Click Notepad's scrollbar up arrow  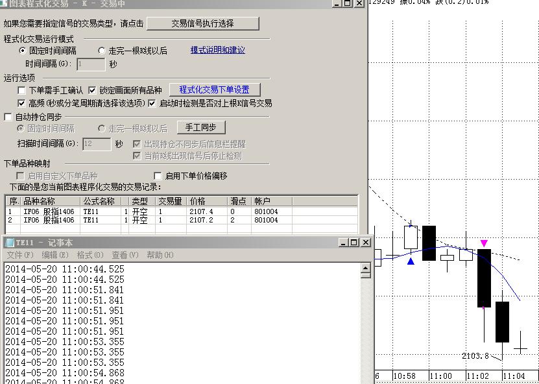click(x=366, y=269)
